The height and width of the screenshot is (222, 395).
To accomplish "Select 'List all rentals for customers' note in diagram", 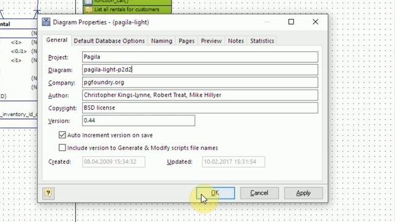I will [x=127, y=10].
